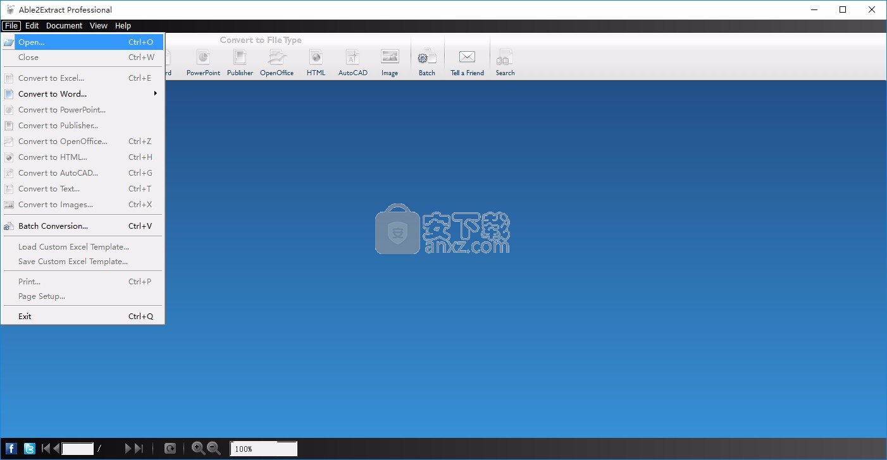This screenshot has width=887, height=460.
Task: Choose Convert to Word... menu entry
Action: pyautogui.click(x=83, y=94)
